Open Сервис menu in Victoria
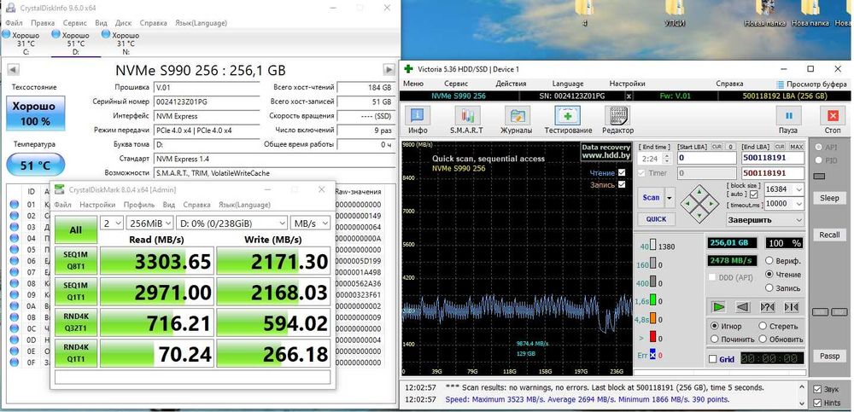 pos(456,84)
